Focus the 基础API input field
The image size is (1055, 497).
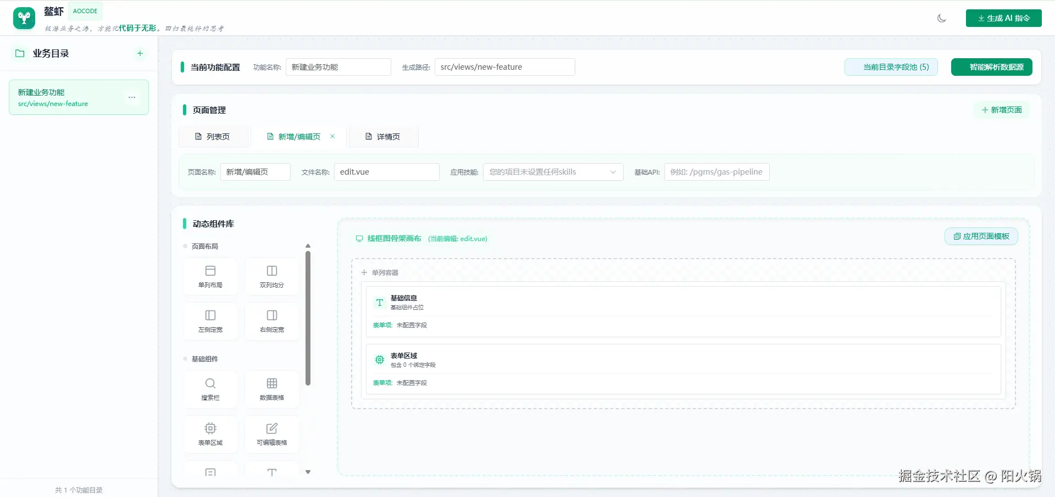click(717, 172)
